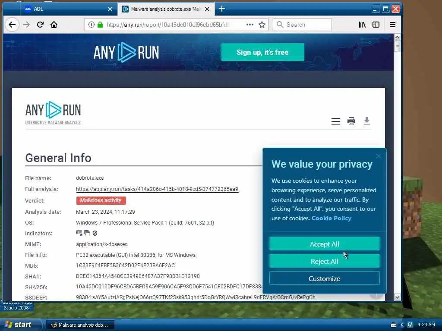Click the green padlock security icon
Screen dimensions: 442x331
[100, 25]
